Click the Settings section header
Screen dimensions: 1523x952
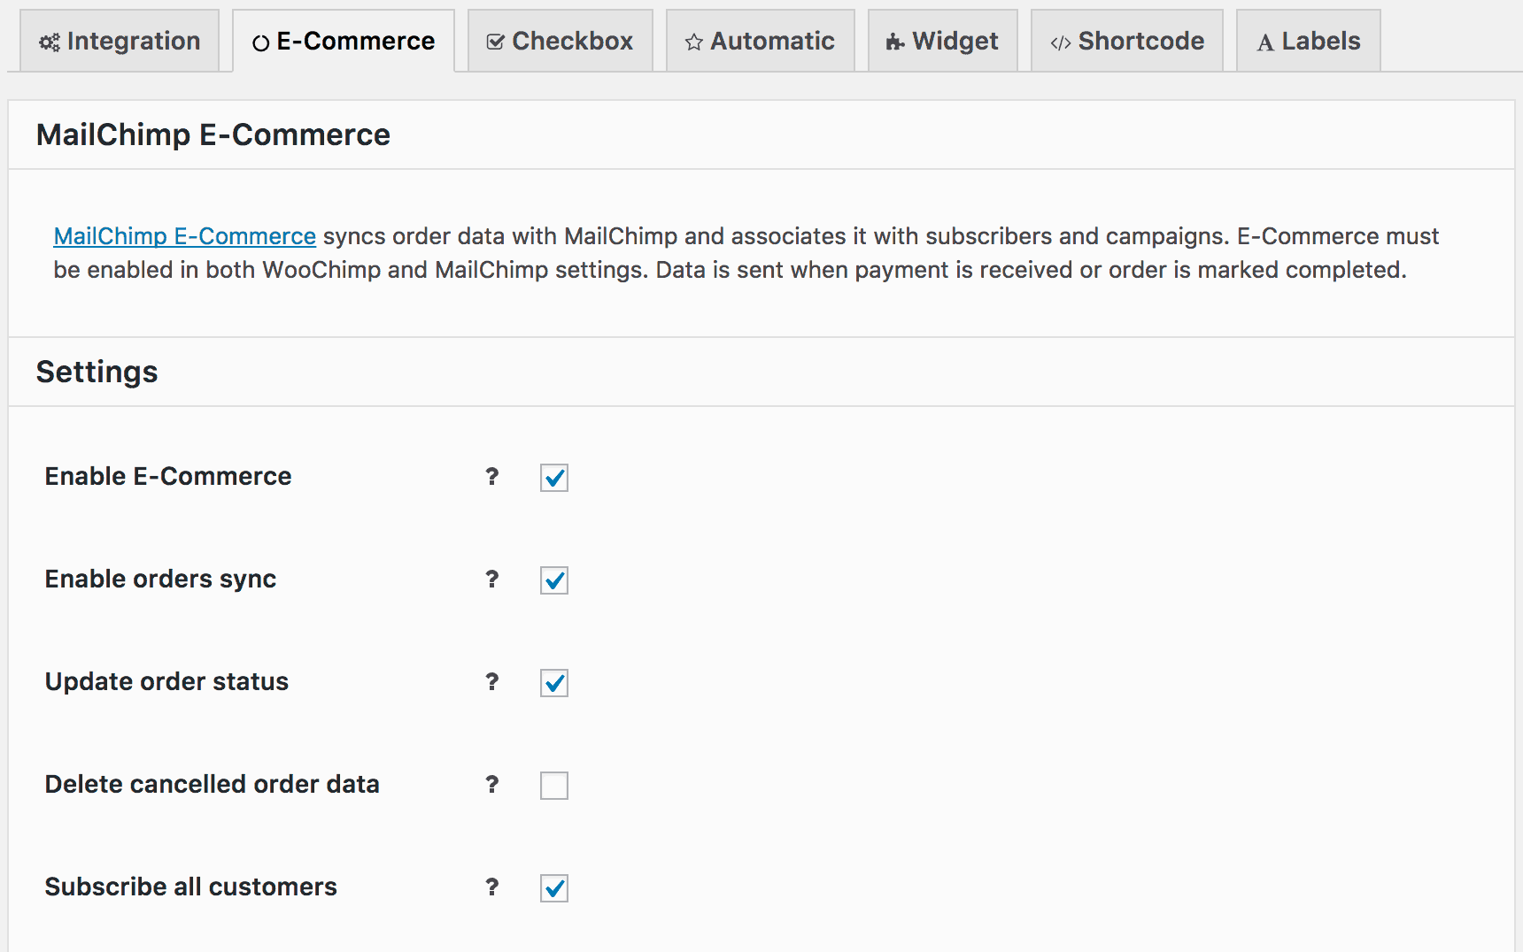tap(97, 372)
